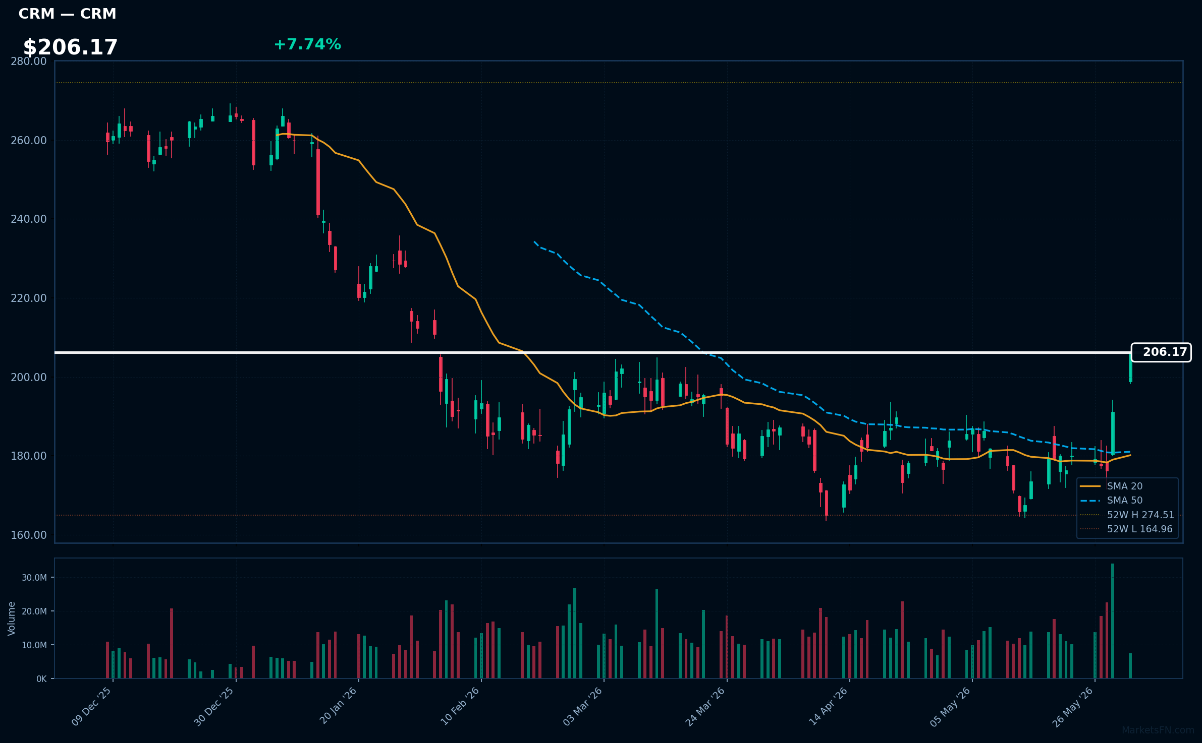1202x743 pixels.
Task: Click the 30.0M volume axis label
Action: [34, 578]
